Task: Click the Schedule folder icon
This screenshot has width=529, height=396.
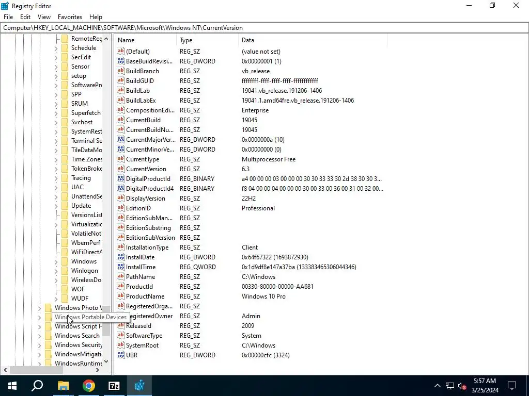Action: (65, 48)
